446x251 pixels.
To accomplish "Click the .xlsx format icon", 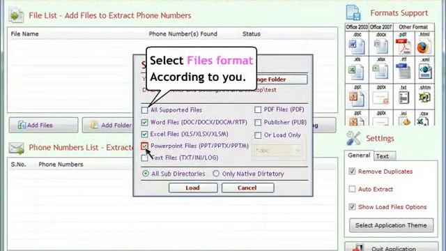I will (x=380, y=72).
